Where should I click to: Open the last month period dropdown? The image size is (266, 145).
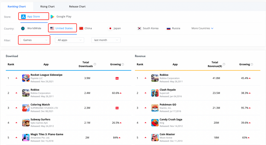coord(106,40)
